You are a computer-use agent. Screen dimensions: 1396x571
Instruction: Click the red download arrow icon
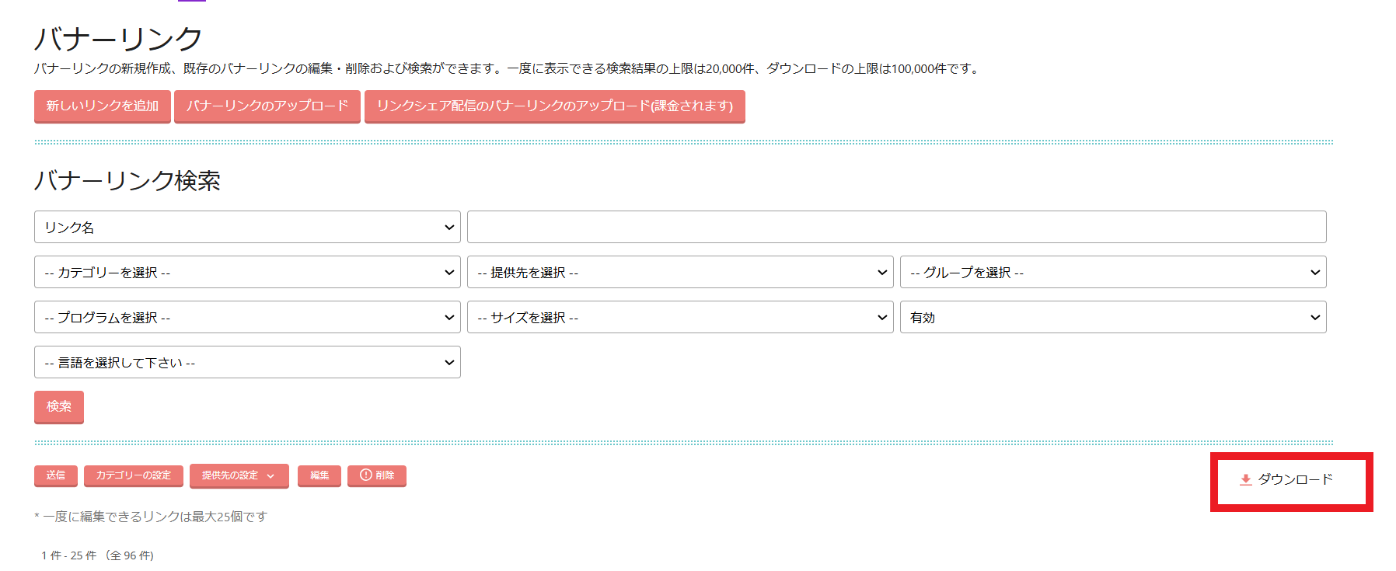click(x=1245, y=479)
